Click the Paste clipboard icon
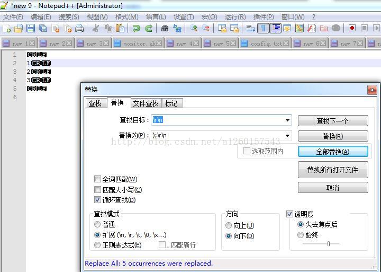Image resolution: width=381 pixels, height=272 pixels. pyautogui.click(x=120, y=28)
